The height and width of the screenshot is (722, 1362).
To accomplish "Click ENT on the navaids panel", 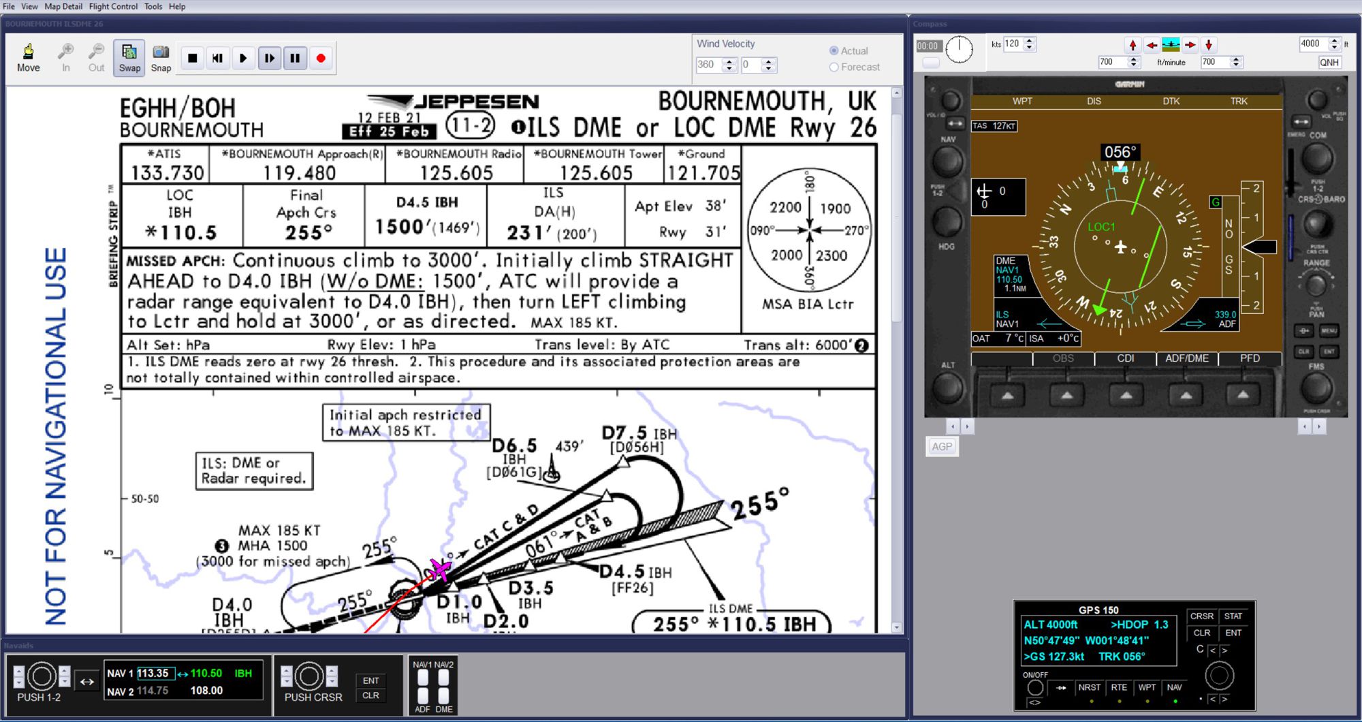I will point(370,680).
